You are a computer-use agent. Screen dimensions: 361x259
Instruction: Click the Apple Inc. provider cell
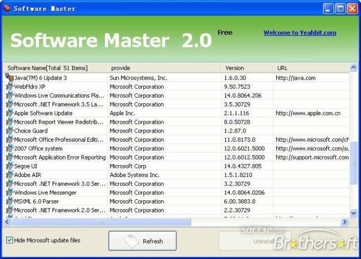coord(122,113)
